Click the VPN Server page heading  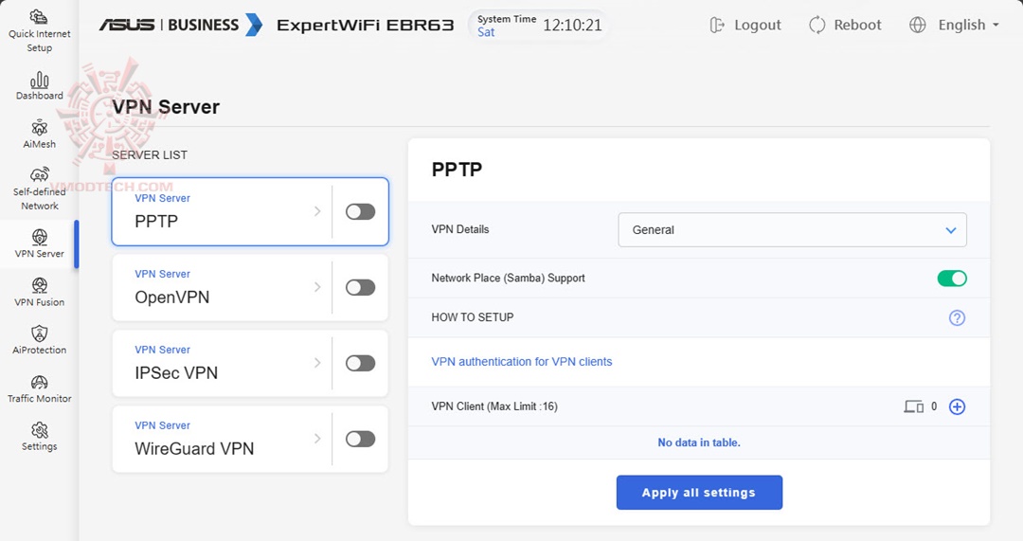click(166, 107)
